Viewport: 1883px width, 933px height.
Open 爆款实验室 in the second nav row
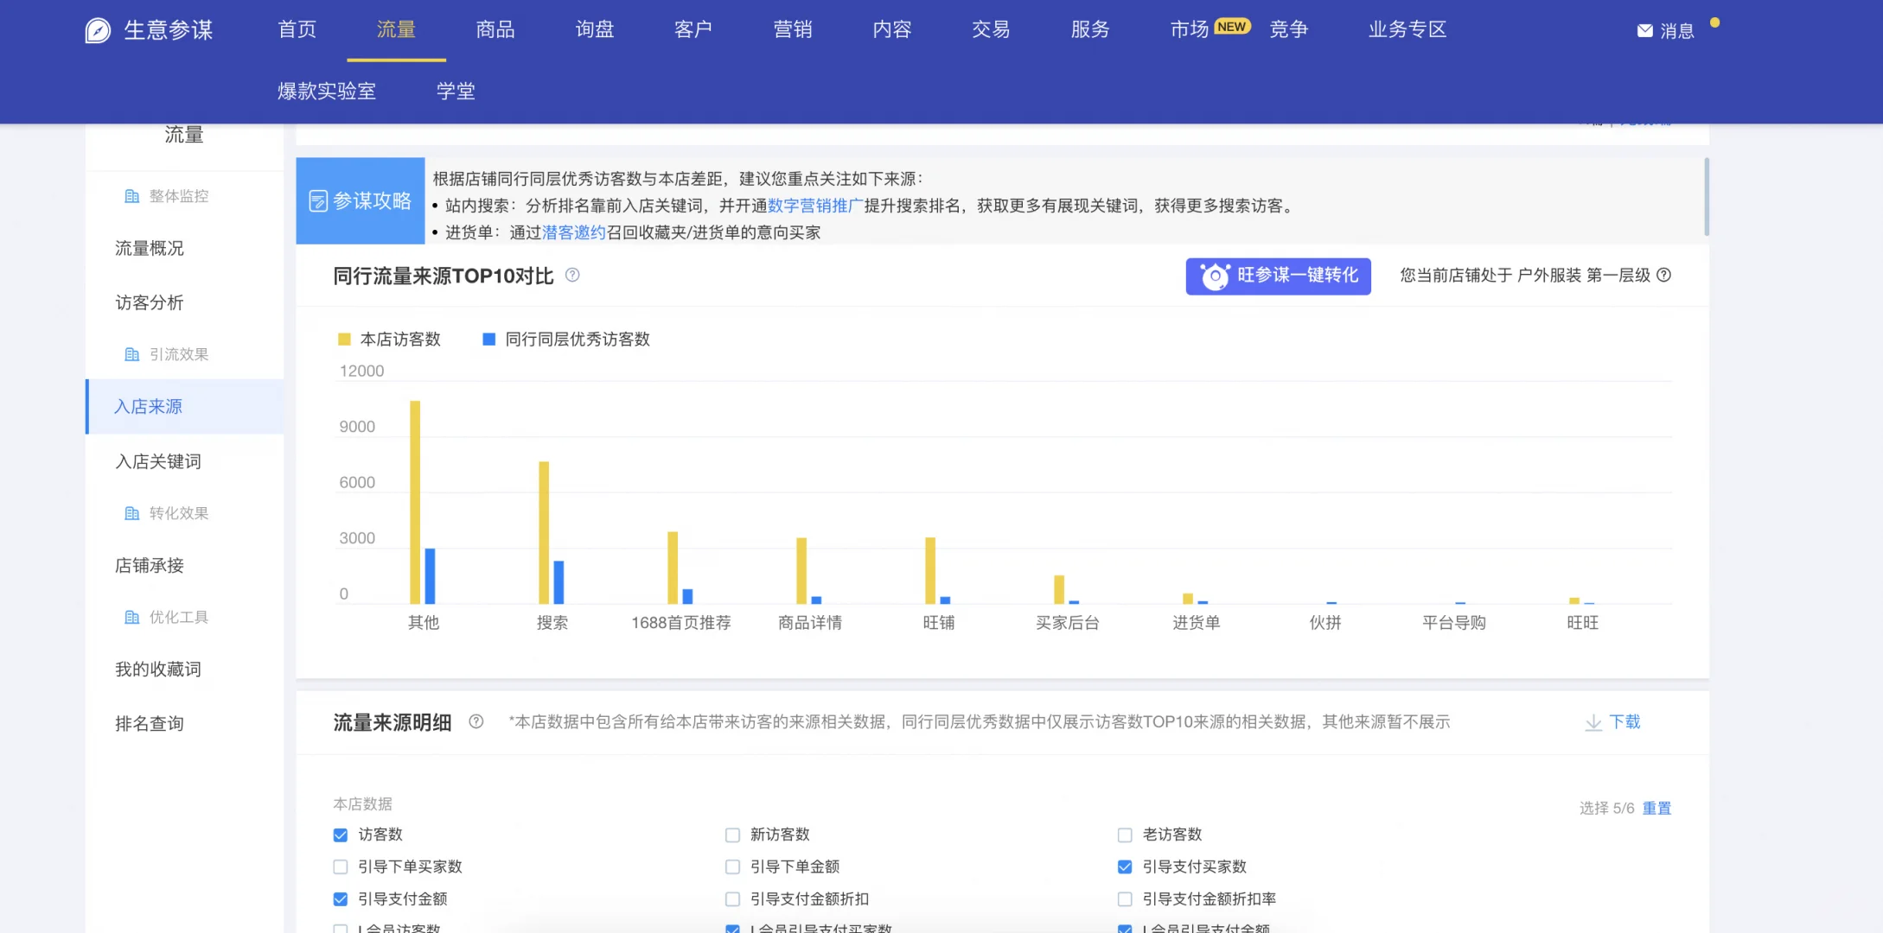(x=327, y=92)
